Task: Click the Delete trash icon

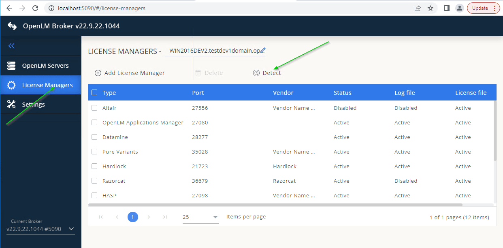Action: click(198, 73)
